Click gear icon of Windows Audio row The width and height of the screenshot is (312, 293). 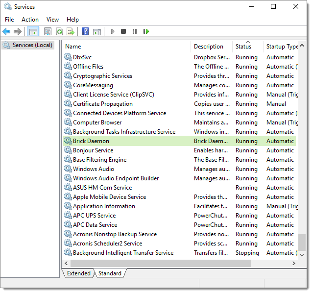[68, 169]
